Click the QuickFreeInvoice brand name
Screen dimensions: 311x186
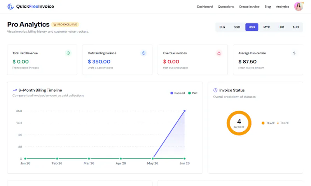pyautogui.click(x=35, y=7)
